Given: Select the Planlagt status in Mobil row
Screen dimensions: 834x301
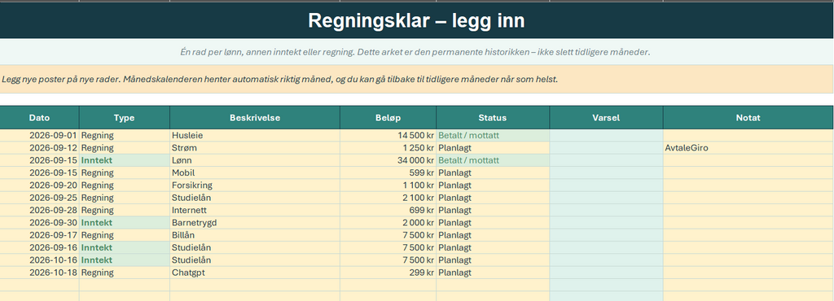Looking at the screenshot, I should [493, 172].
